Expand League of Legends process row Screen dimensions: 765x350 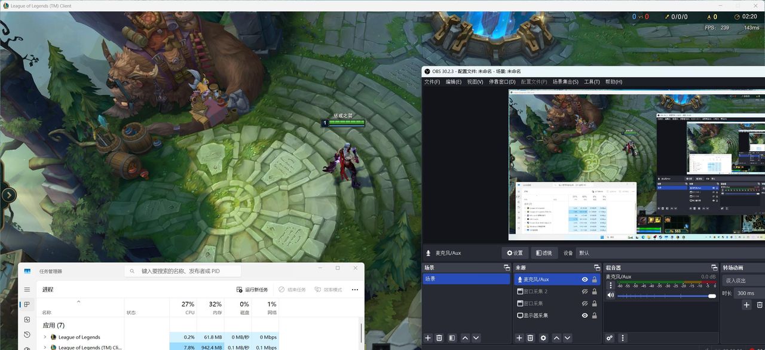point(44,337)
